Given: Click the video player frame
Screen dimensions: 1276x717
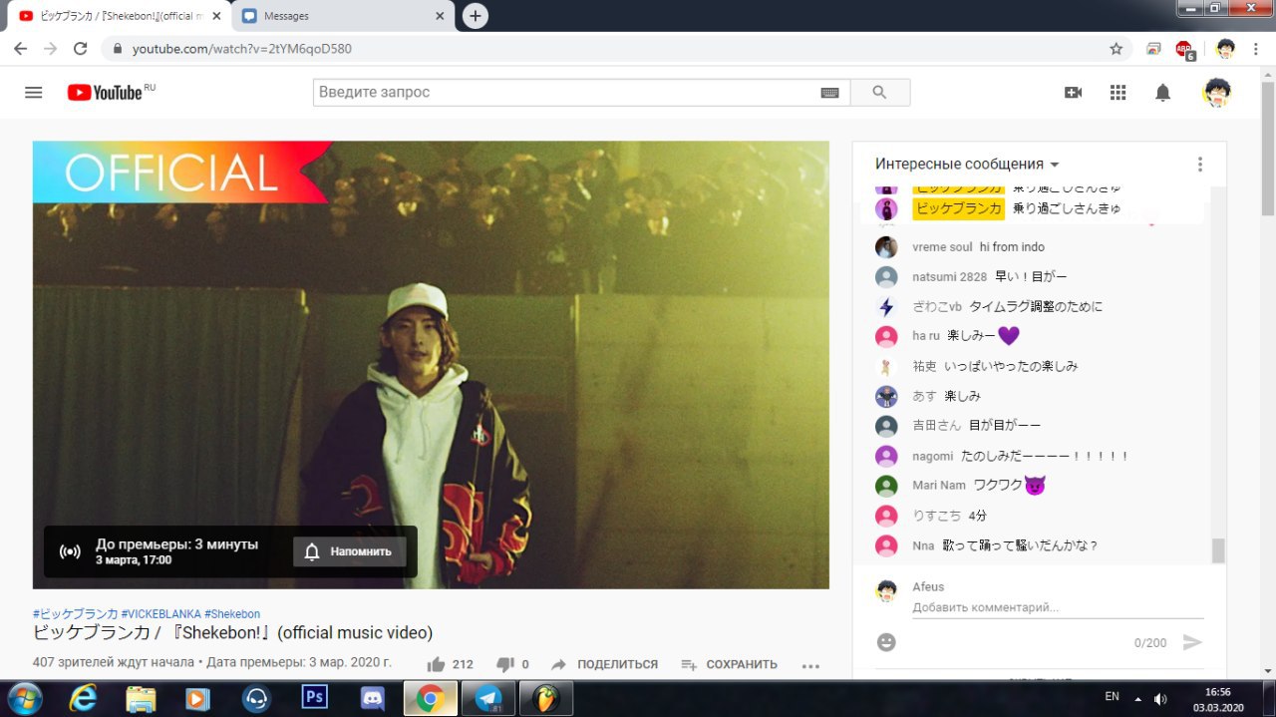Looking at the screenshot, I should tap(431, 365).
